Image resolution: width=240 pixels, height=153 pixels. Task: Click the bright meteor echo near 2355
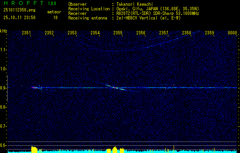coord(114,88)
